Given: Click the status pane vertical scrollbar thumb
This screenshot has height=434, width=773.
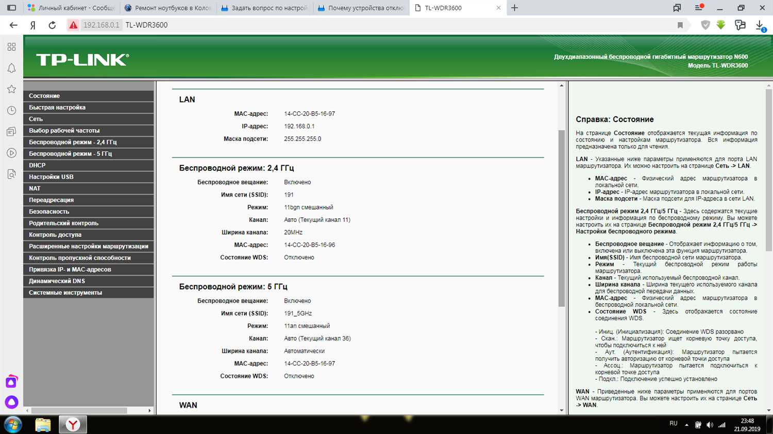Looking at the screenshot, I should (562, 218).
